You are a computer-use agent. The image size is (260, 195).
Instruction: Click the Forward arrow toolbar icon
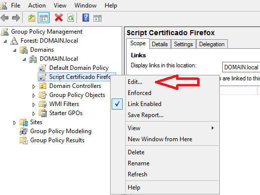tap(16, 18)
